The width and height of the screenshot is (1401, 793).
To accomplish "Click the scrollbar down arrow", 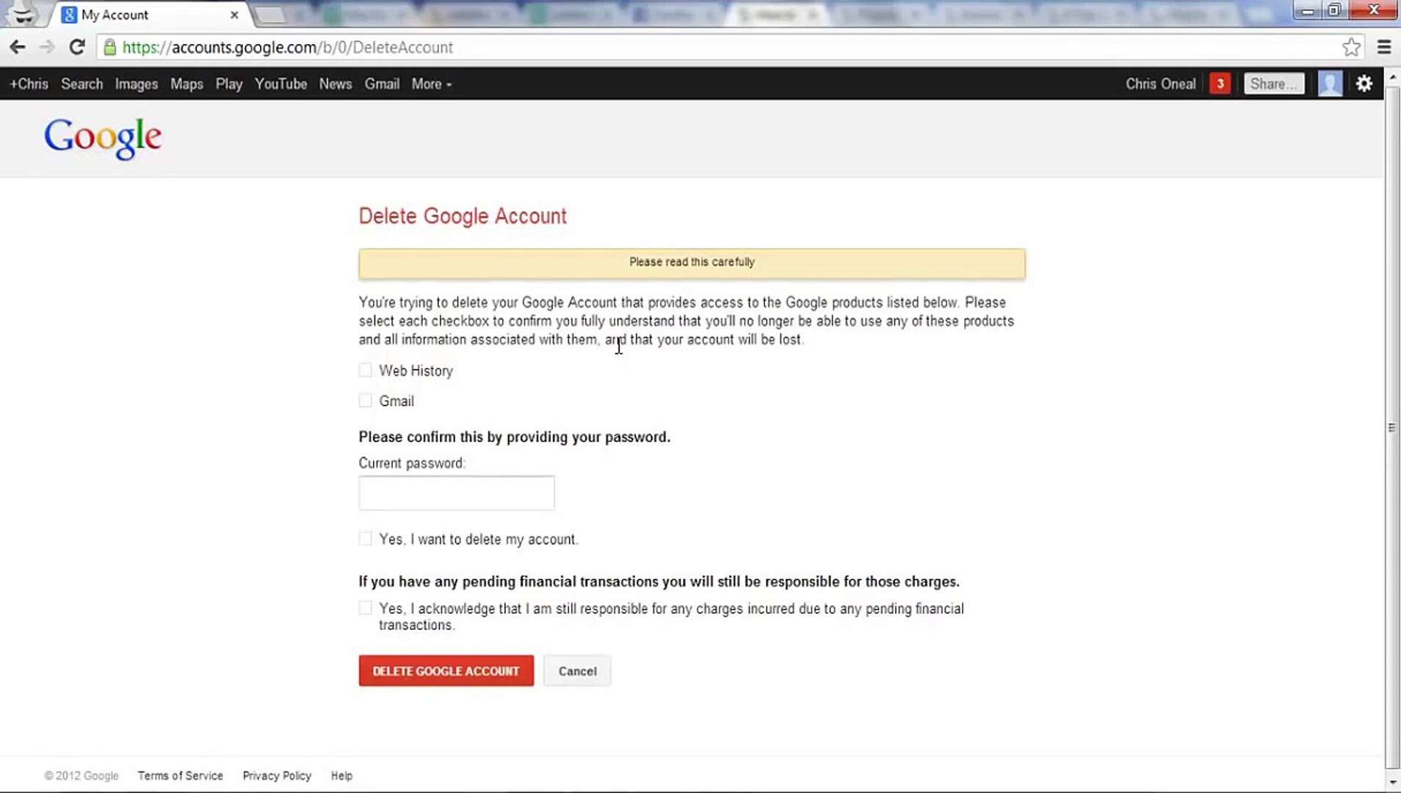I will 1392,783.
